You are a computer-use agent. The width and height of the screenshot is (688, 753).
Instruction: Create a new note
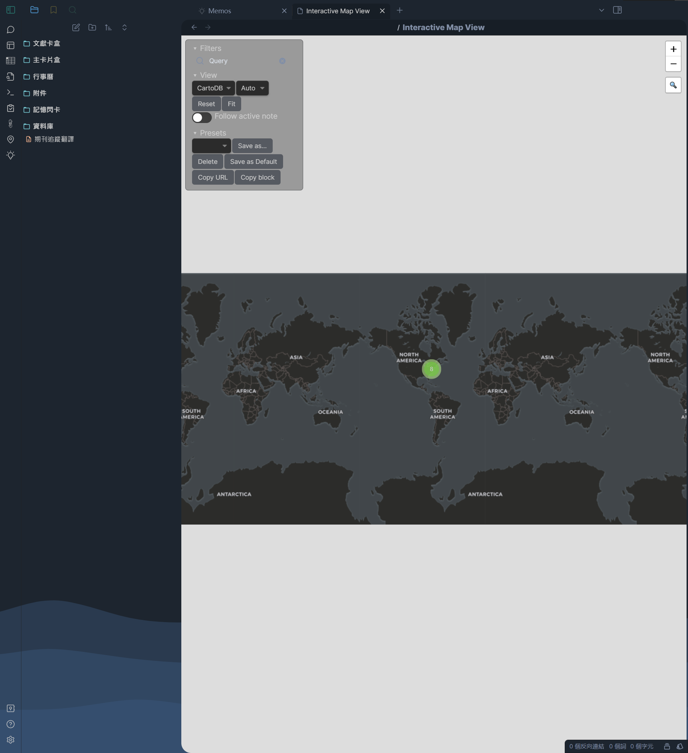click(x=77, y=27)
